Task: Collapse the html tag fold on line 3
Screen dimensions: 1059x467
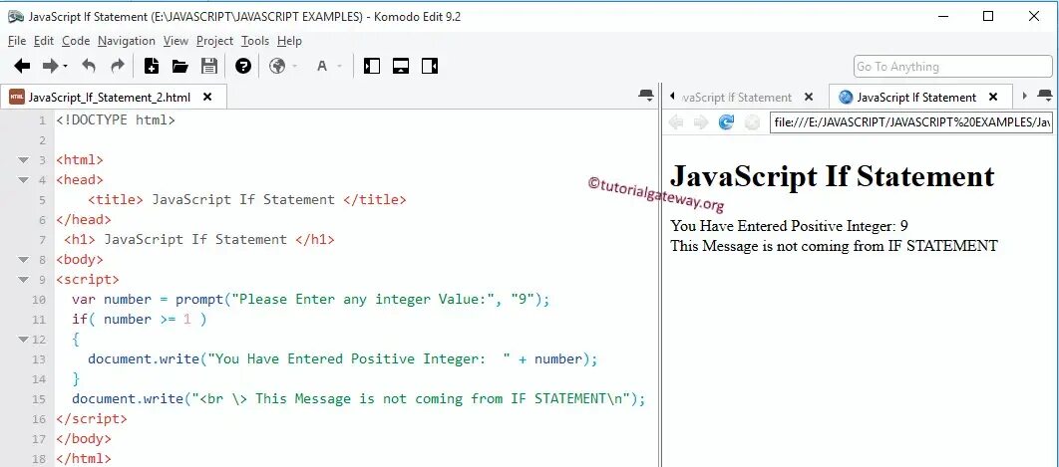Action: point(24,160)
